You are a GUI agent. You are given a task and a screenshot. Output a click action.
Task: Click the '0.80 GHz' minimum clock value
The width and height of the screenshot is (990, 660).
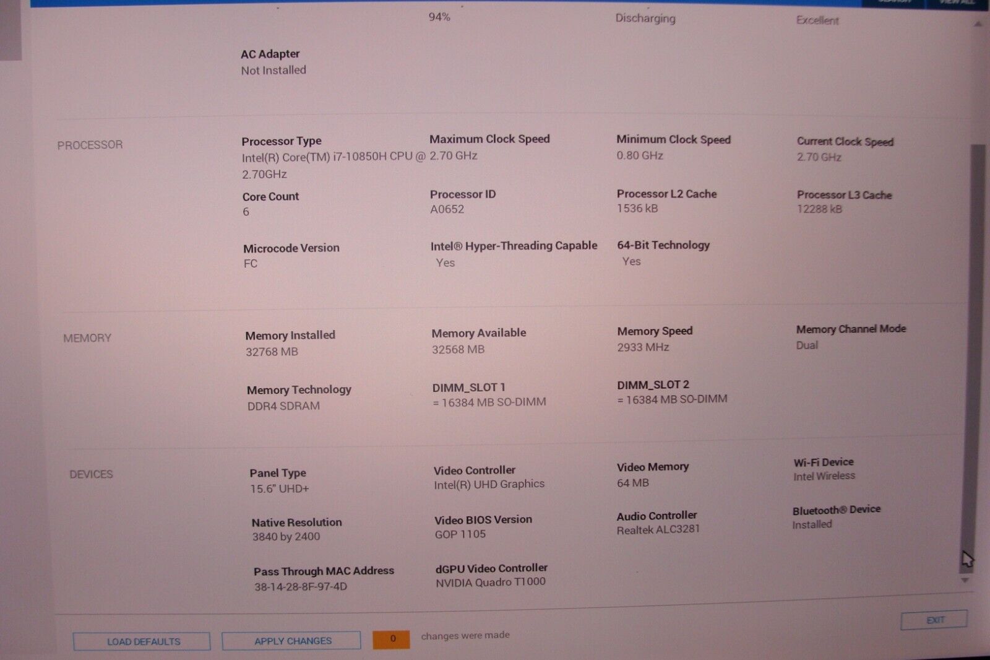coord(640,155)
